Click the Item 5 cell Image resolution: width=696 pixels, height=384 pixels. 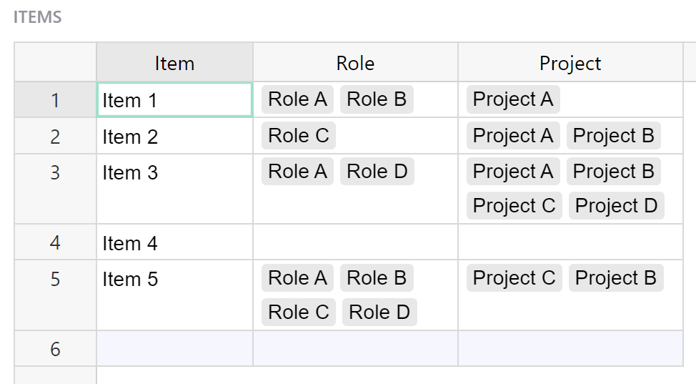point(174,295)
